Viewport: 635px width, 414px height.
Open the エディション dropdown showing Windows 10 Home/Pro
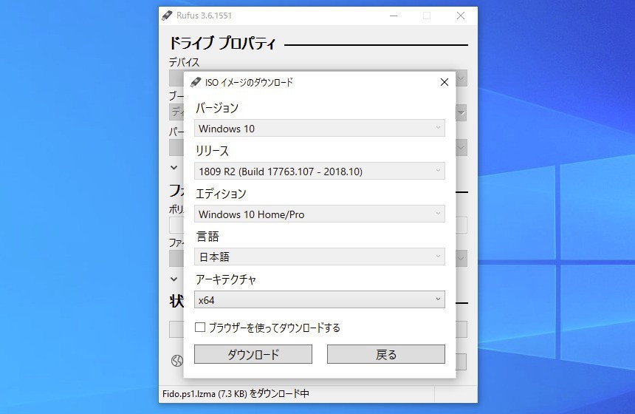320,214
